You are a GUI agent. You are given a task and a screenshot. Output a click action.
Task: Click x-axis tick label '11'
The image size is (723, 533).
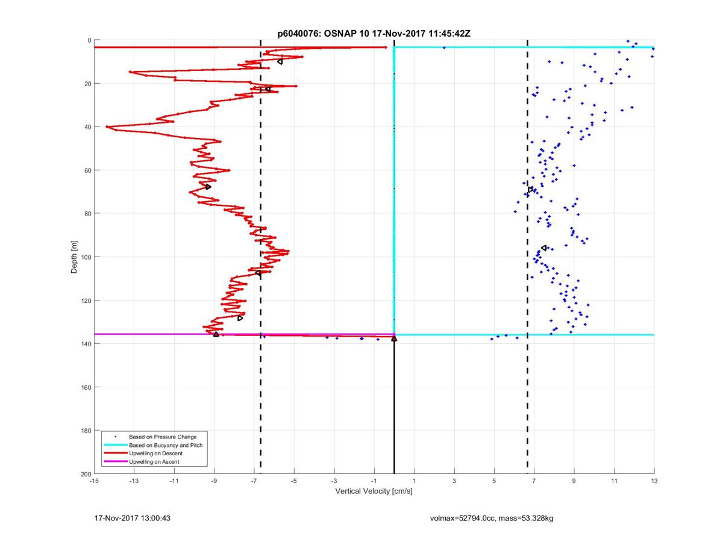point(614,481)
